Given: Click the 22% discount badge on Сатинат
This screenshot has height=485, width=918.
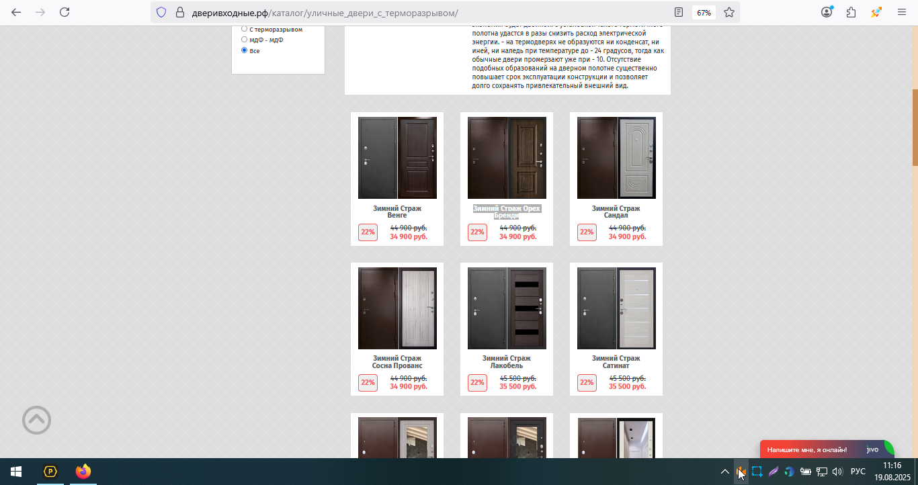Looking at the screenshot, I should coord(587,383).
